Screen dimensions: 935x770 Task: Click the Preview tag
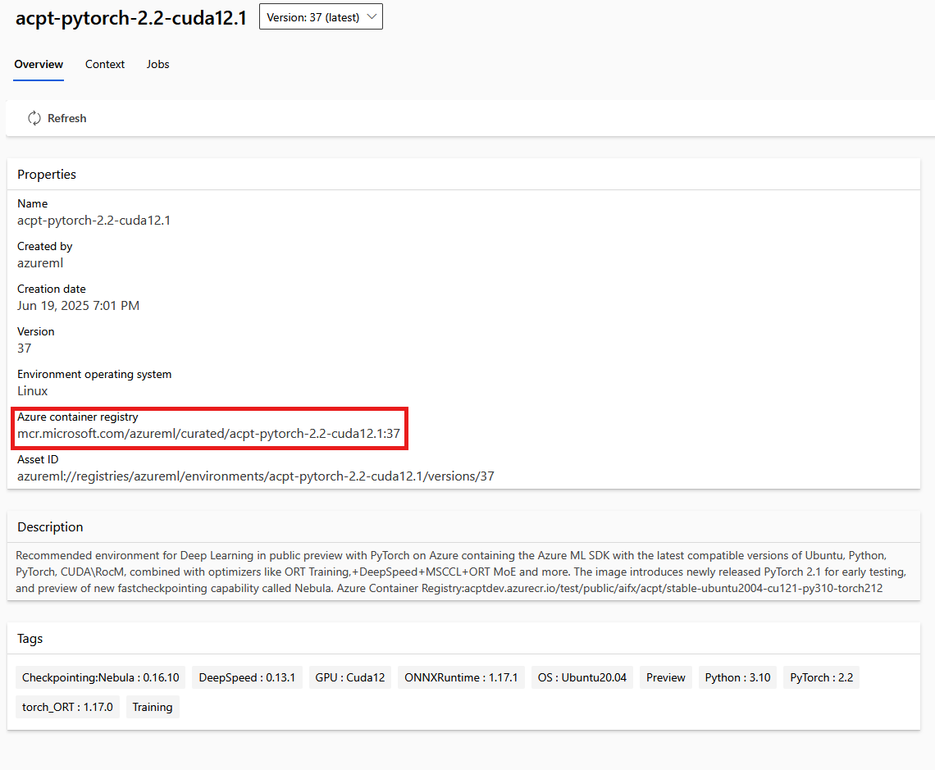point(665,677)
